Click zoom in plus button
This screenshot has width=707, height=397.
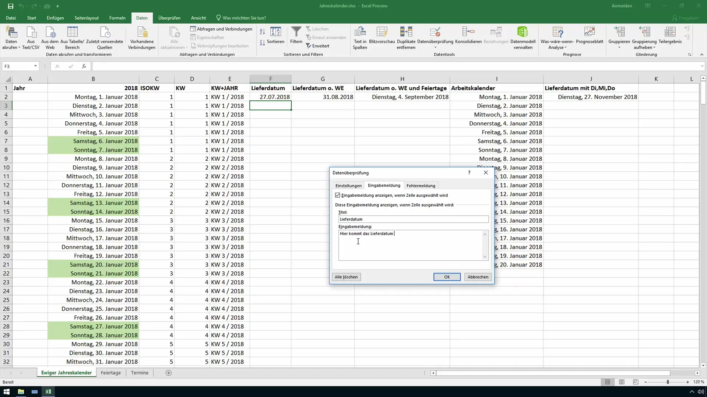click(687, 382)
